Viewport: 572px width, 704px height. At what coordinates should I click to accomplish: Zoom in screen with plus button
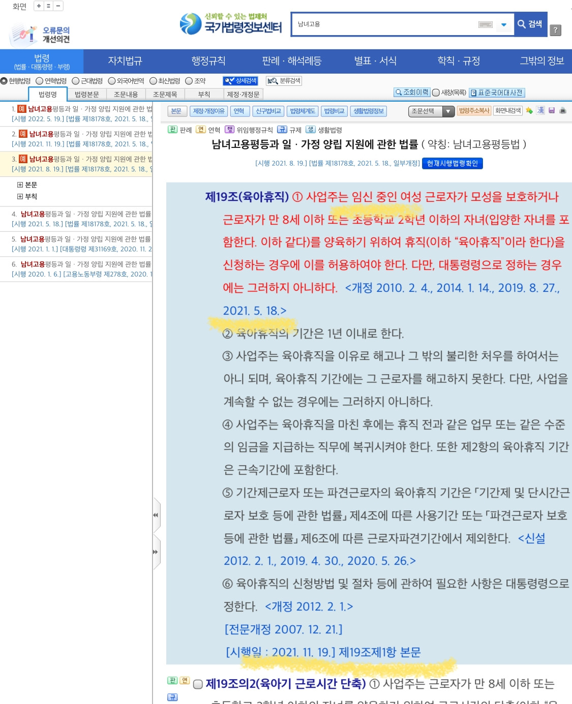tap(39, 6)
